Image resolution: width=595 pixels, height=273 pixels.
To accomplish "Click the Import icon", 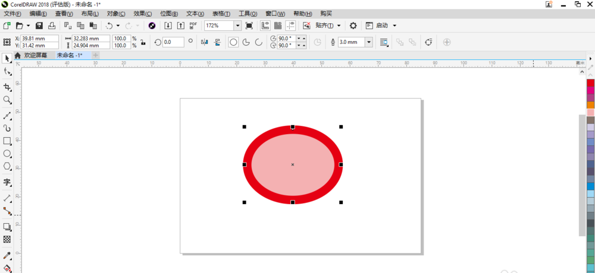I will coord(168,26).
